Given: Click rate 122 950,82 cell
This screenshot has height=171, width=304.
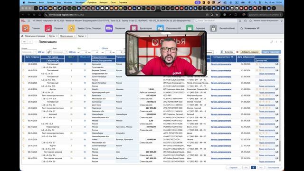Looking at the screenshot, I should 151,108.
